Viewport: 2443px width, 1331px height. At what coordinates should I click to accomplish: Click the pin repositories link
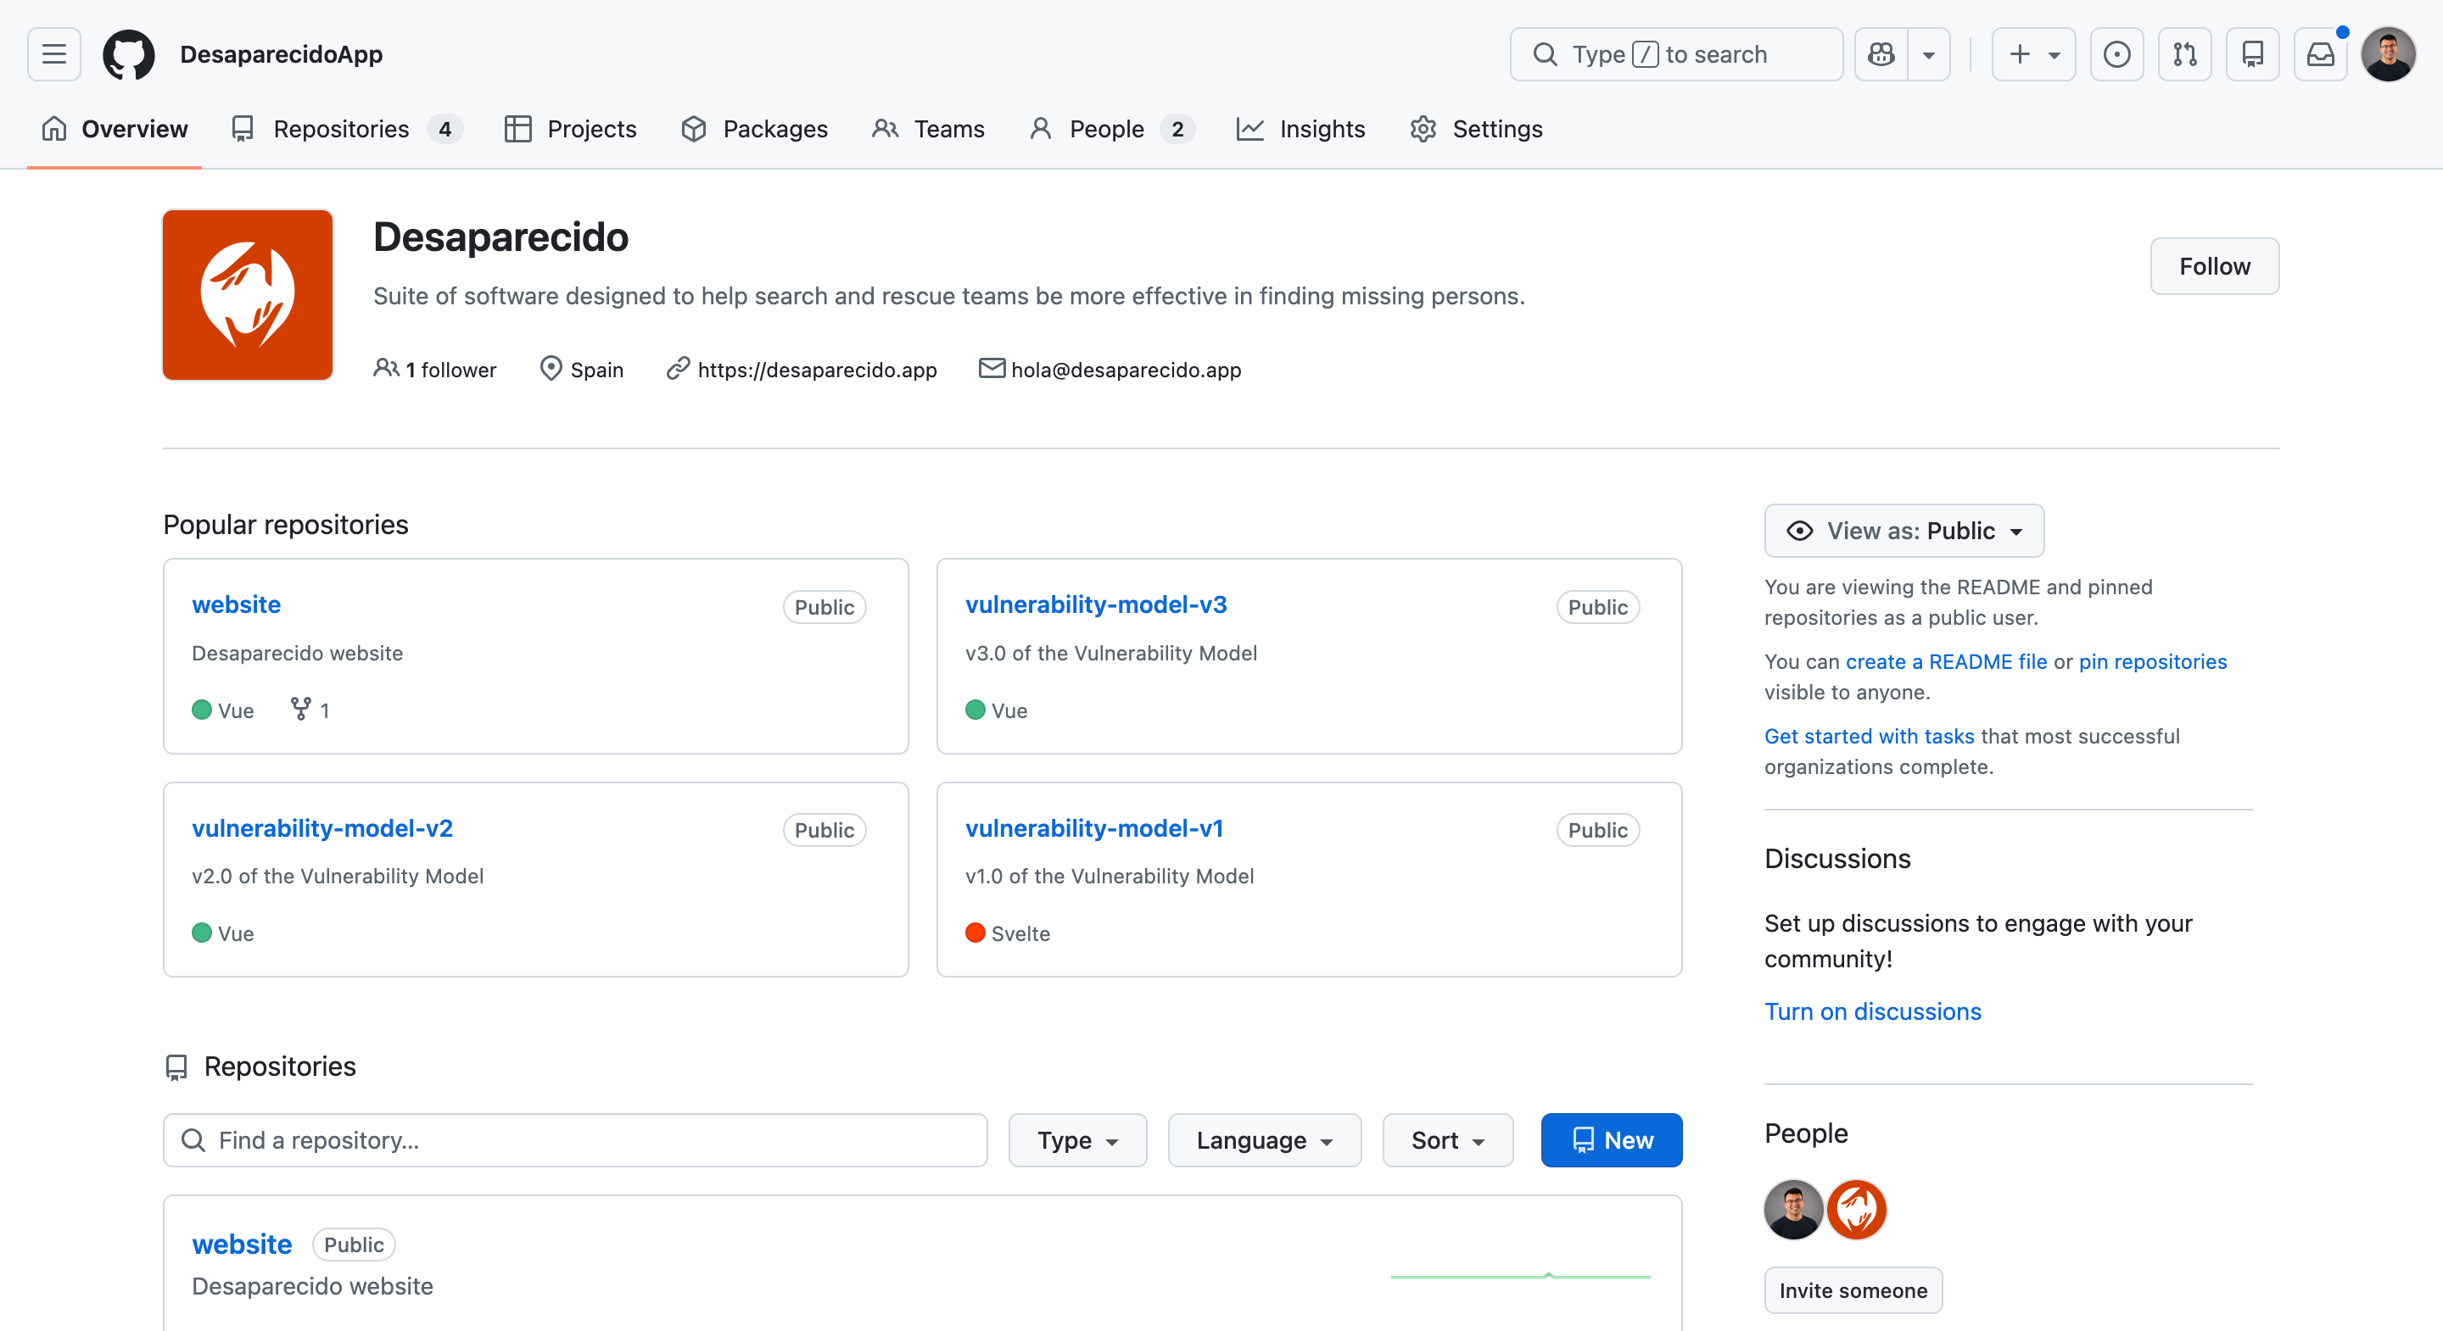click(x=2153, y=662)
